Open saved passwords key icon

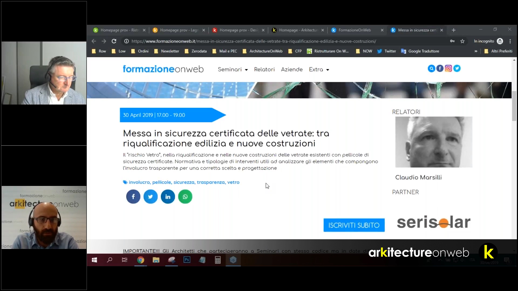coord(452,41)
